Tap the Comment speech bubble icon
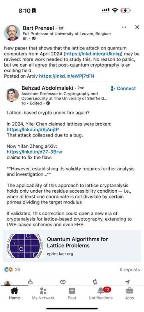144x312 pixels. (63, 282)
